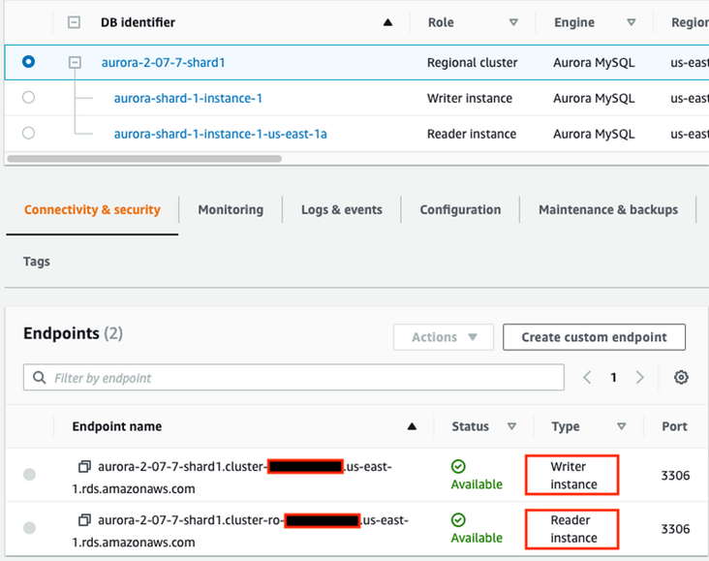Click Available status icon for reader endpoint
709x561 pixels.
(x=458, y=520)
